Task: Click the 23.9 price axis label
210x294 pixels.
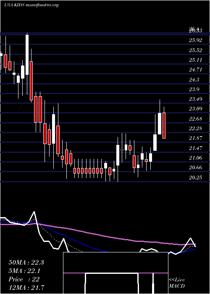Action: (x=194, y=89)
